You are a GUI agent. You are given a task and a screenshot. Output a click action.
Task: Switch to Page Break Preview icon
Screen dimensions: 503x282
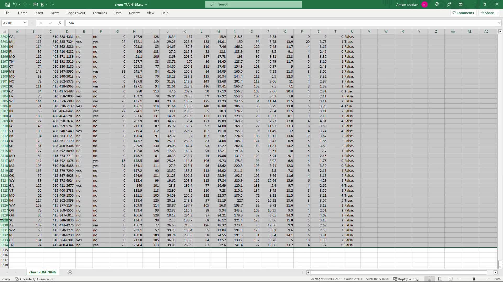click(451, 279)
